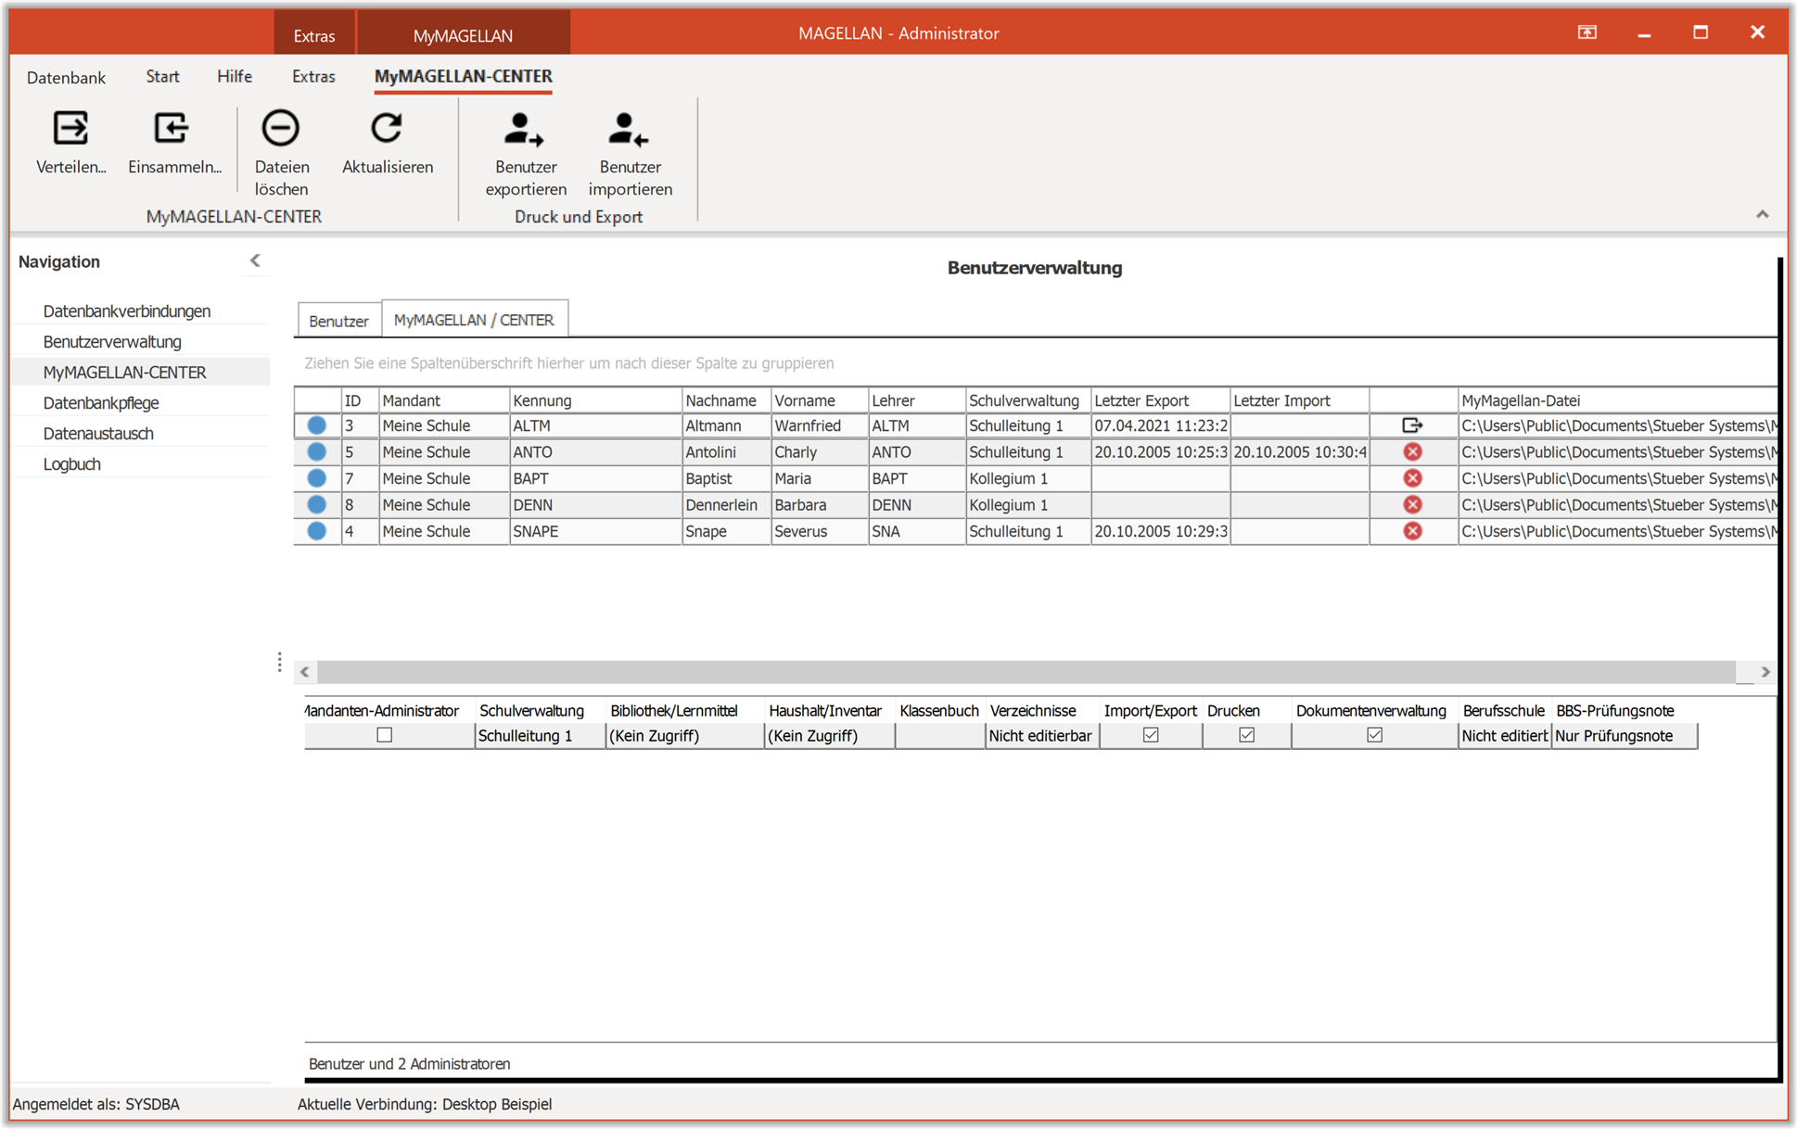
Task: Click scroll right arrow of table
Action: click(1765, 672)
